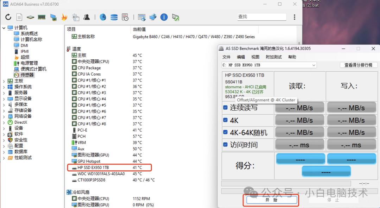
Task: Open the blue info circle icon
Action: [x=164, y=17]
